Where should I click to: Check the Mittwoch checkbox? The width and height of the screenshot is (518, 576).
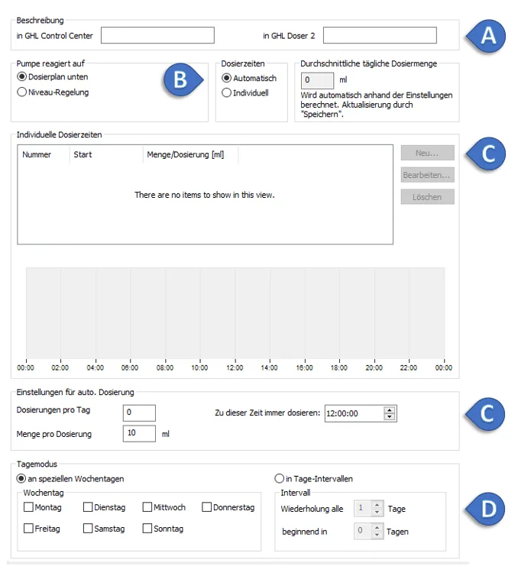tap(147, 507)
